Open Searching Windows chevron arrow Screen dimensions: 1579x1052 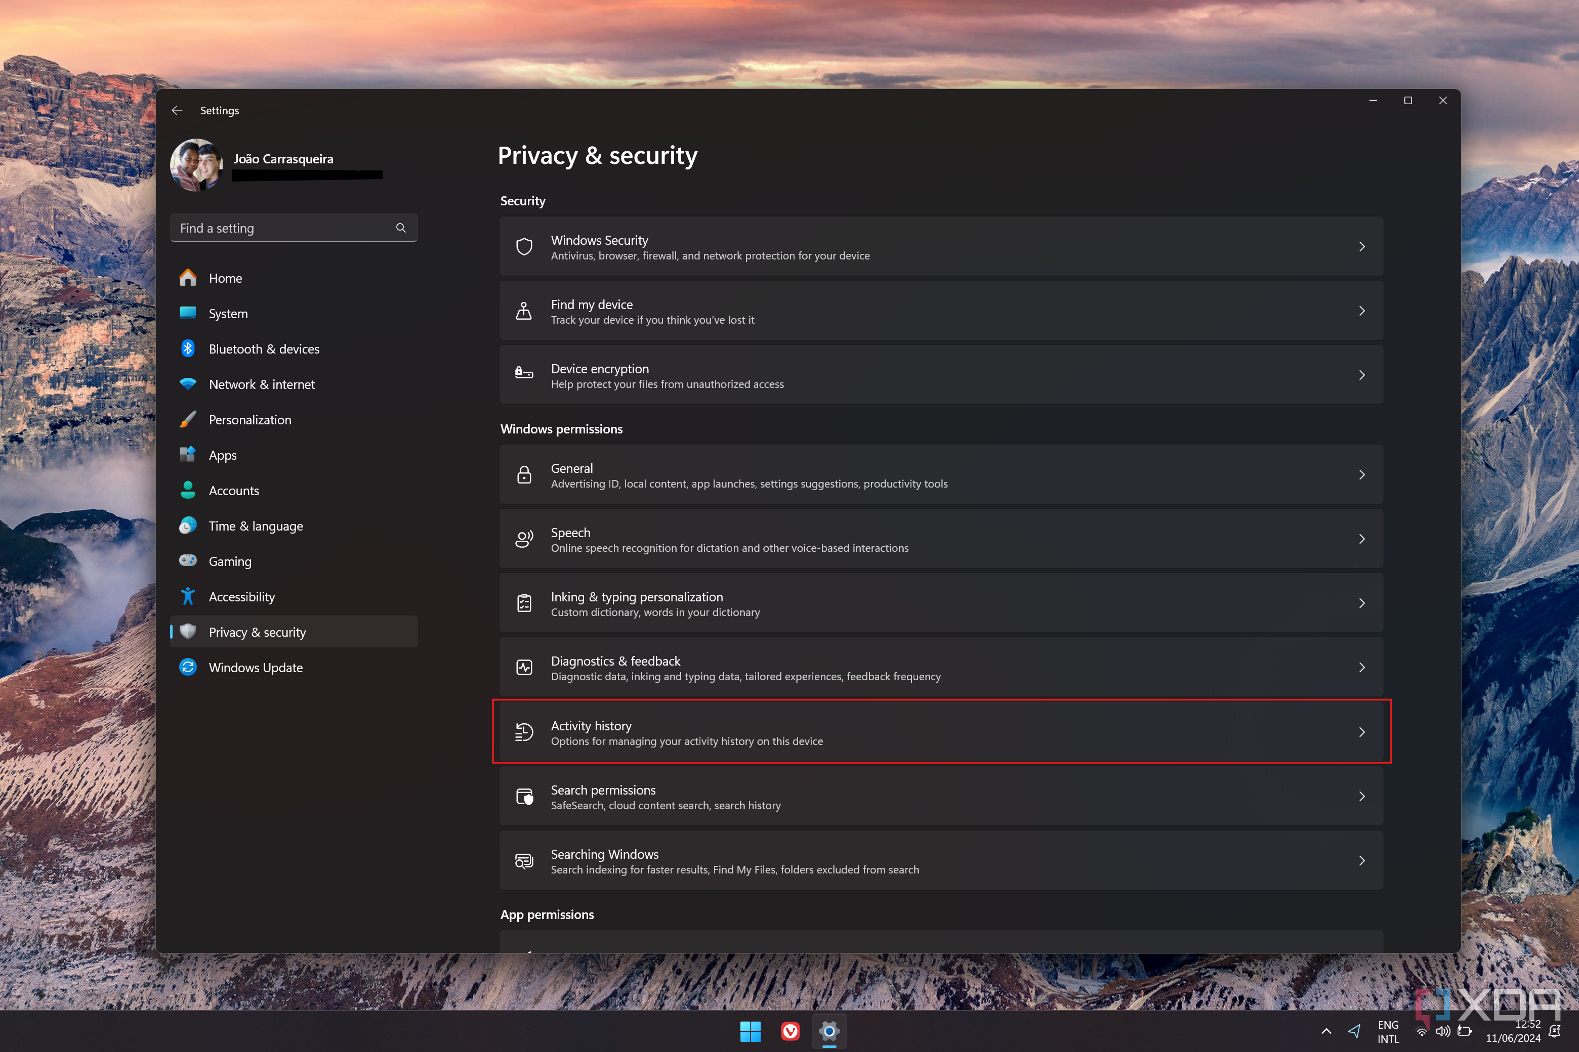pyautogui.click(x=1362, y=860)
